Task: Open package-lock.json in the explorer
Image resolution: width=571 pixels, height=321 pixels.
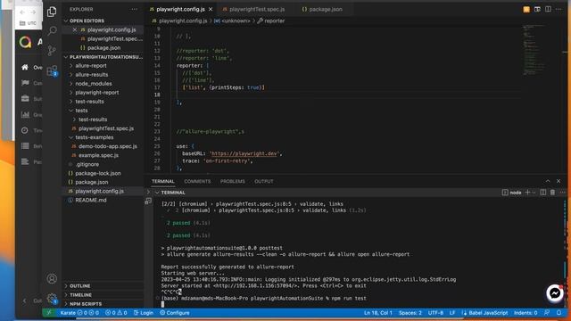Action: (98, 173)
